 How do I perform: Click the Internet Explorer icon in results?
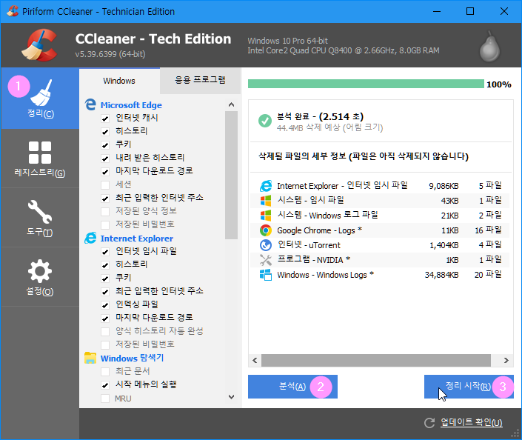click(266, 185)
